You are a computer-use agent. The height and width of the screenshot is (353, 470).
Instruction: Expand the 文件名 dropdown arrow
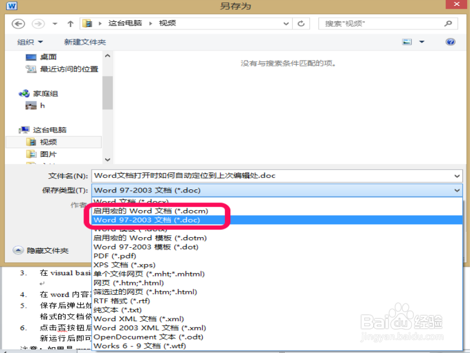tap(457, 176)
